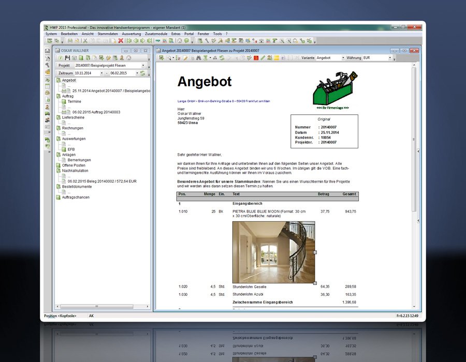Click the green pen icon in Angebot toolbar

coord(263,58)
